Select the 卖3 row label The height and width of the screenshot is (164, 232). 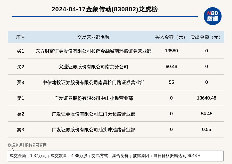tap(20, 130)
